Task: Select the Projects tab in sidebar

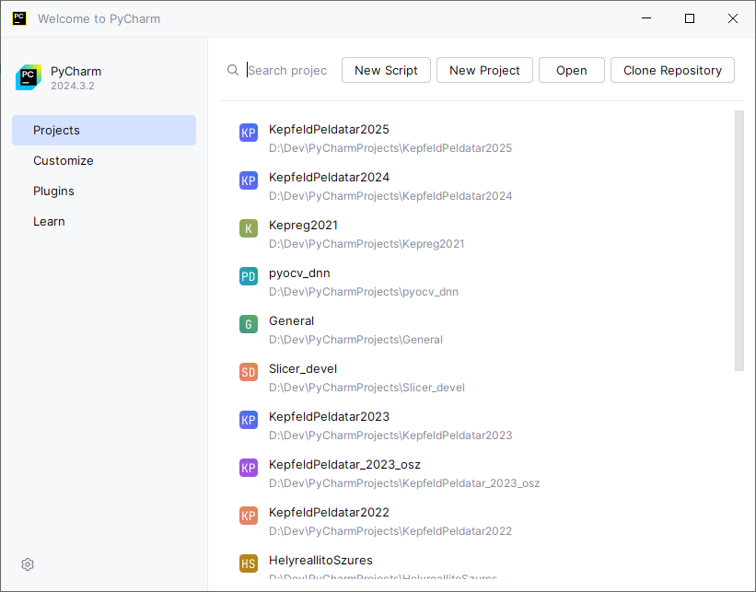Action: pos(104,130)
